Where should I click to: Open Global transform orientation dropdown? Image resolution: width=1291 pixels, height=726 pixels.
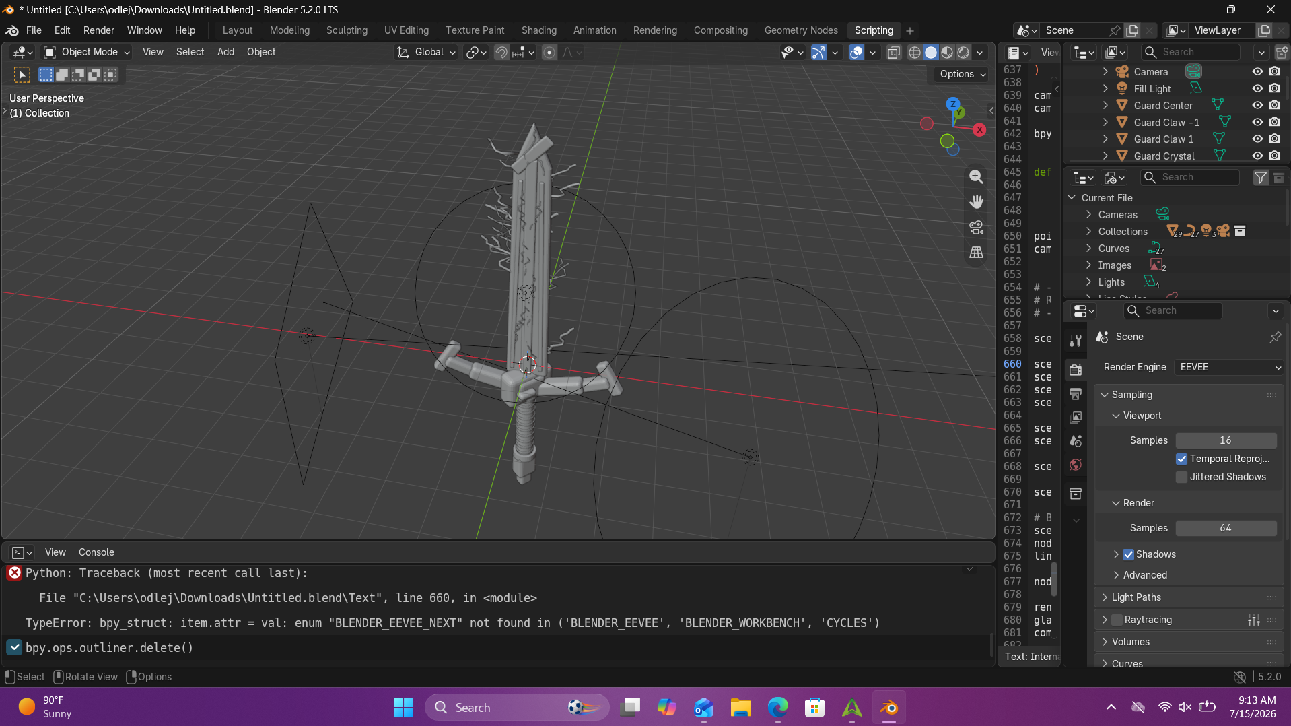pos(425,52)
